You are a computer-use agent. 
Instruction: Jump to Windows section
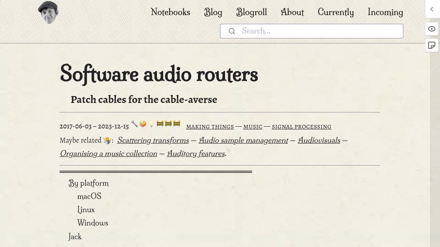(x=93, y=223)
